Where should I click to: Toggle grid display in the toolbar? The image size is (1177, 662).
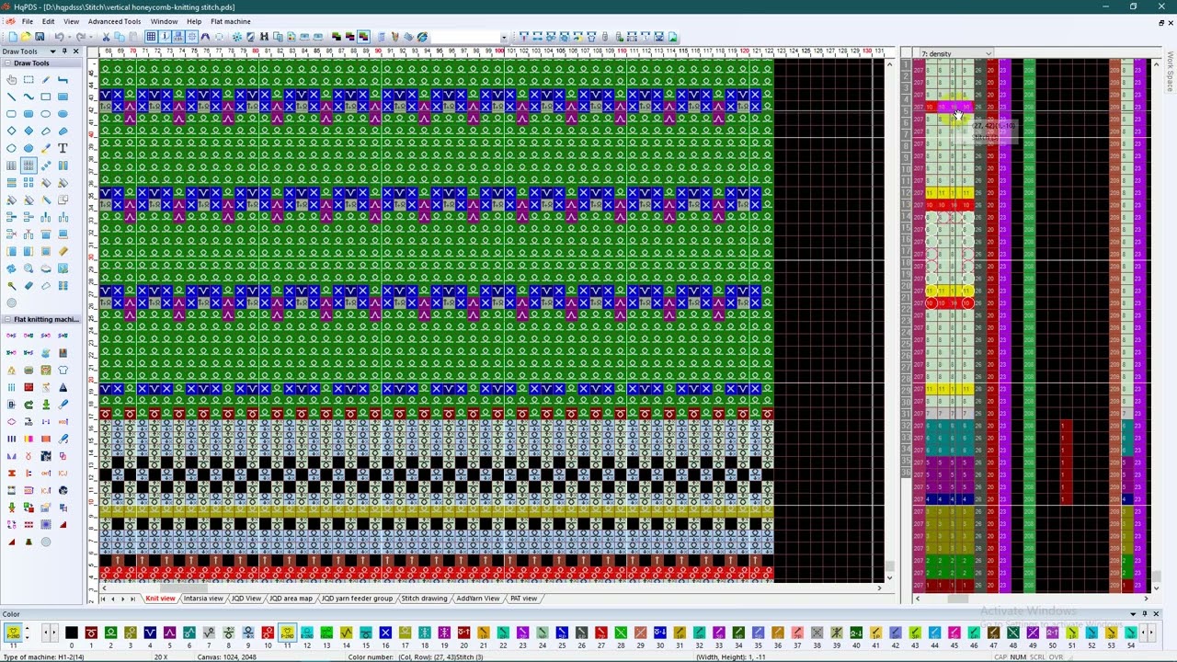(x=151, y=37)
